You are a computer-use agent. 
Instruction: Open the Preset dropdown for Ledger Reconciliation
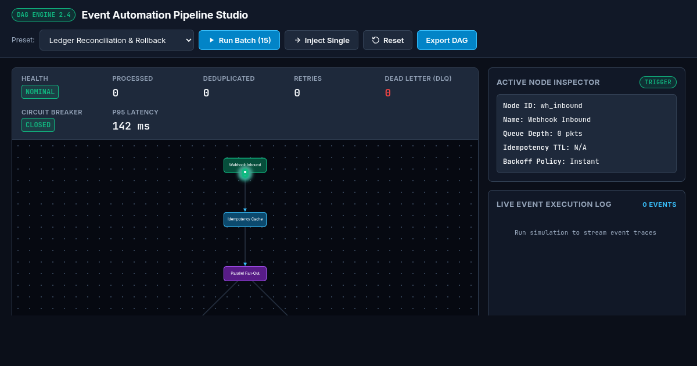(x=117, y=40)
